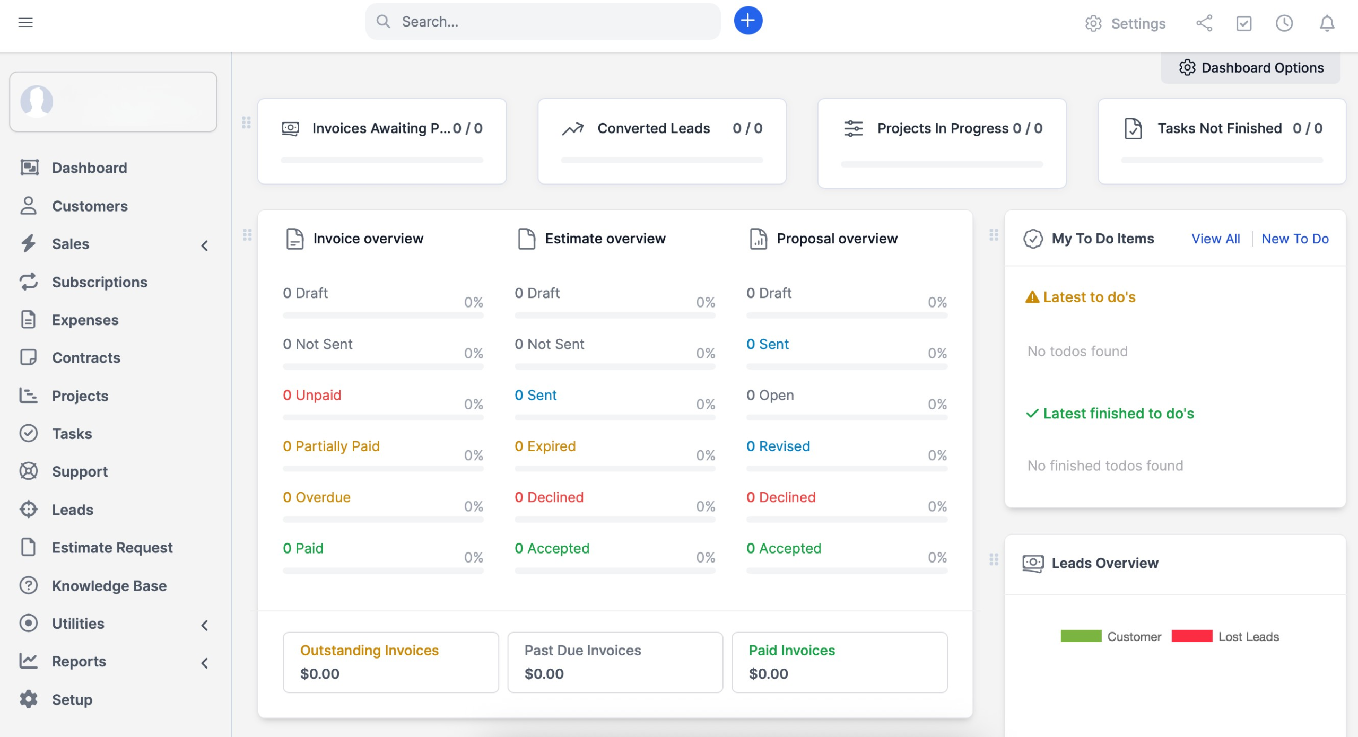The height and width of the screenshot is (737, 1358).
Task: Go to Leads in the sidebar
Action: pos(73,509)
